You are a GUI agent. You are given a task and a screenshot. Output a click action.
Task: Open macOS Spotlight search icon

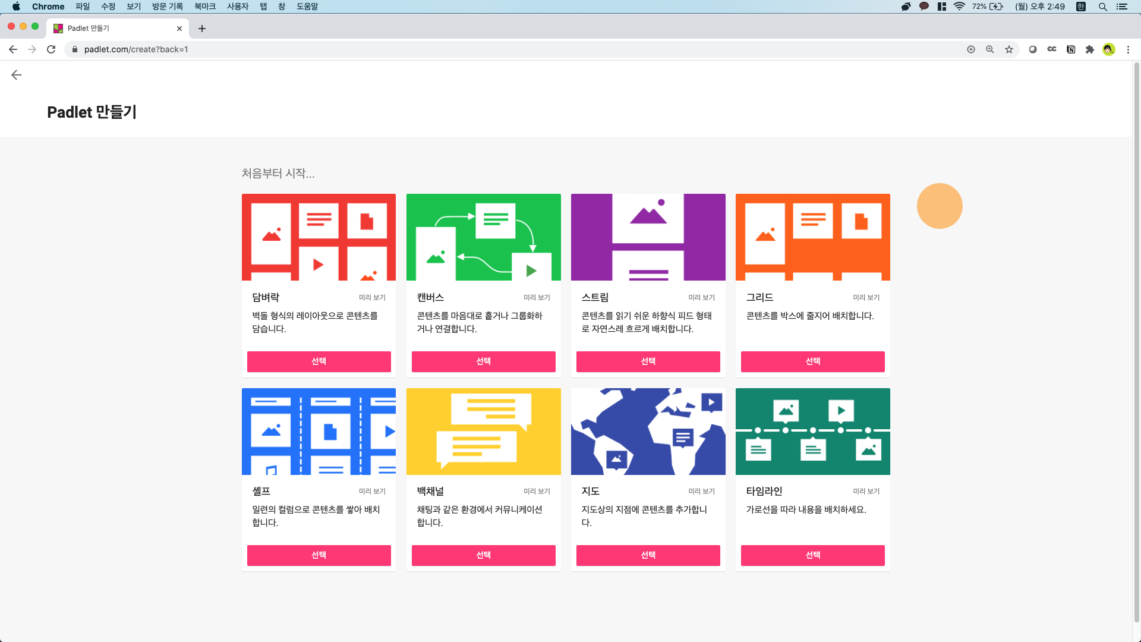(1102, 7)
